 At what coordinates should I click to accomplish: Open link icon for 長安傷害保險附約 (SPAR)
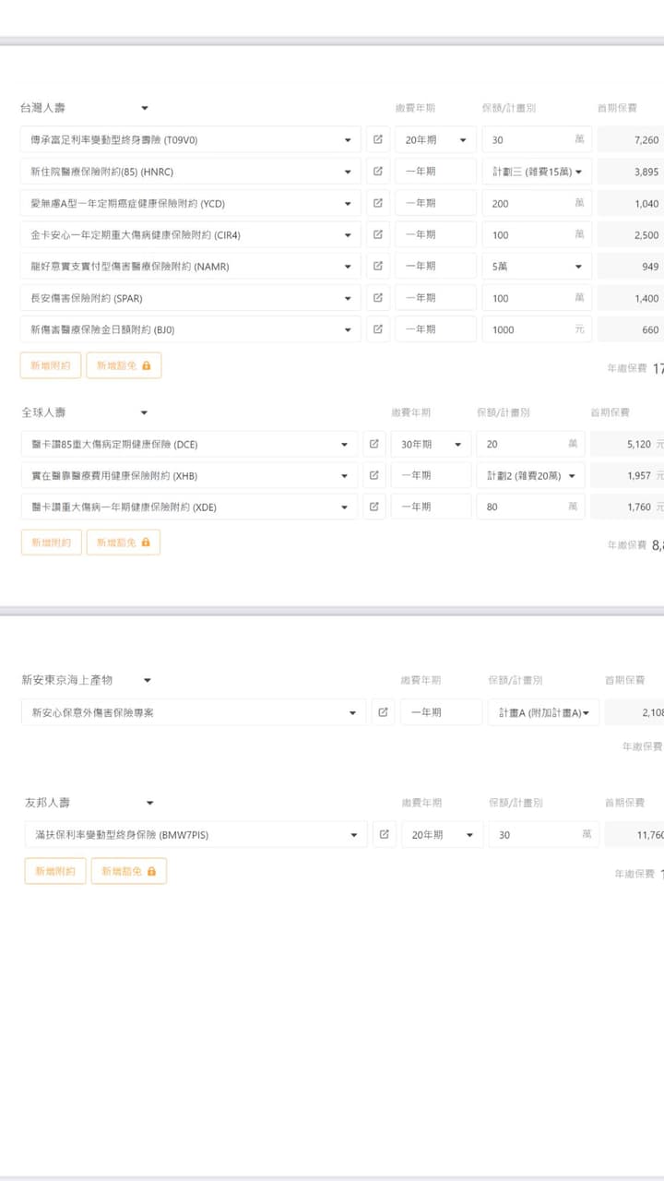(x=378, y=298)
